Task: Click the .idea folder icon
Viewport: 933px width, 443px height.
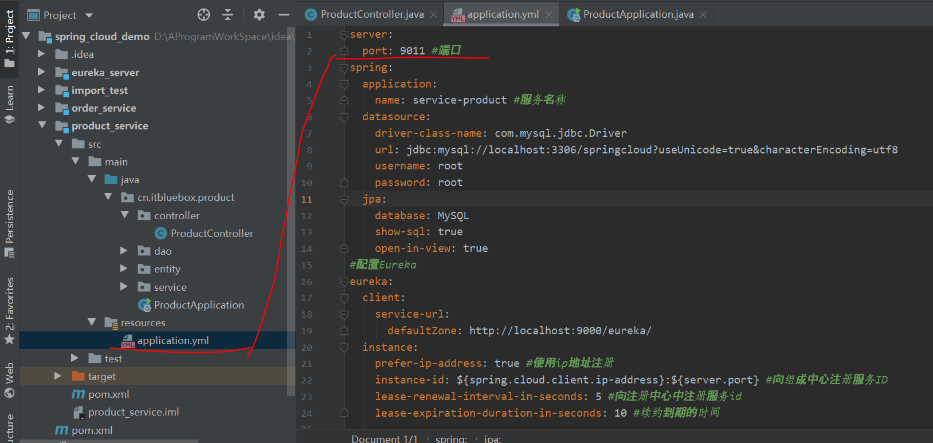Action: point(61,54)
